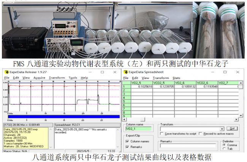Image resolution: width=247 pixels, height=162 pixels.
Task: Select spreadsheet row header 9
Action: coord(127,116)
